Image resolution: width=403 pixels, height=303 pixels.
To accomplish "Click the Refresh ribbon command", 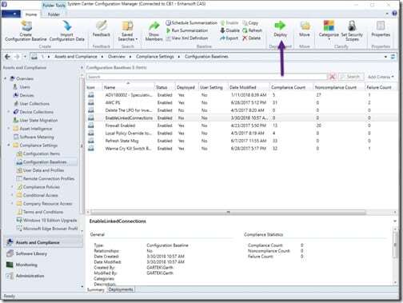I will [x=253, y=30].
